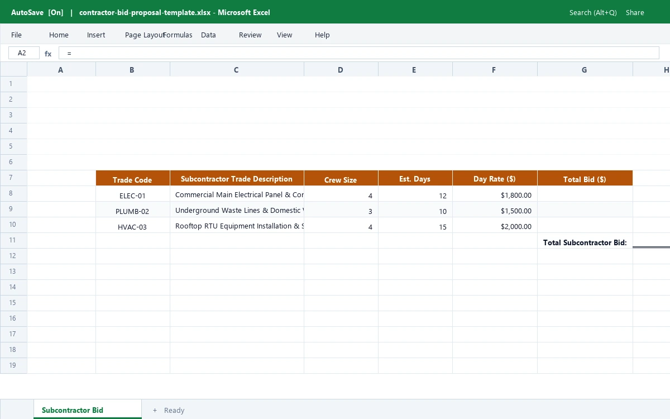Switch to the View tab
Screen dimensions: 670x419
[x=284, y=35]
